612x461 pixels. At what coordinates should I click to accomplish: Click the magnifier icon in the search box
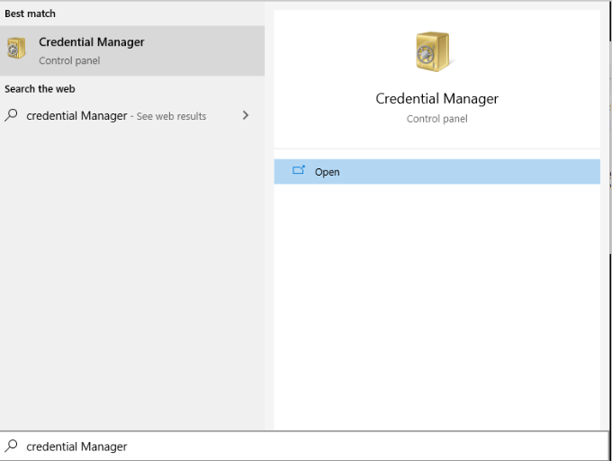click(12, 446)
